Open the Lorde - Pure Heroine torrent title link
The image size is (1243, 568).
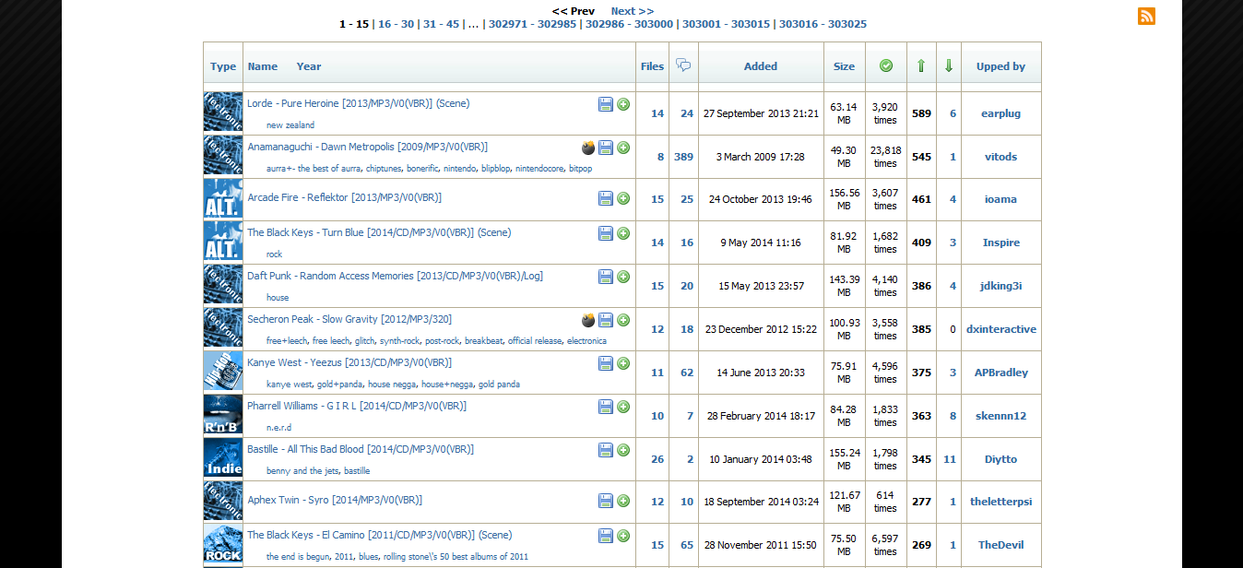point(358,103)
